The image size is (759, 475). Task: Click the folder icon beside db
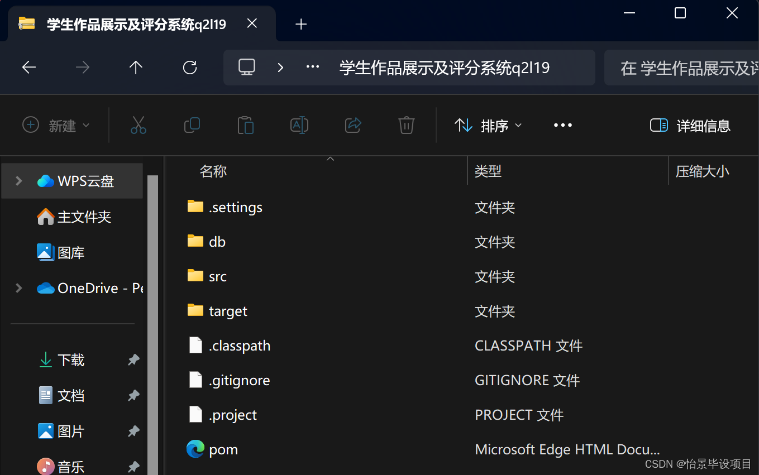(x=195, y=241)
